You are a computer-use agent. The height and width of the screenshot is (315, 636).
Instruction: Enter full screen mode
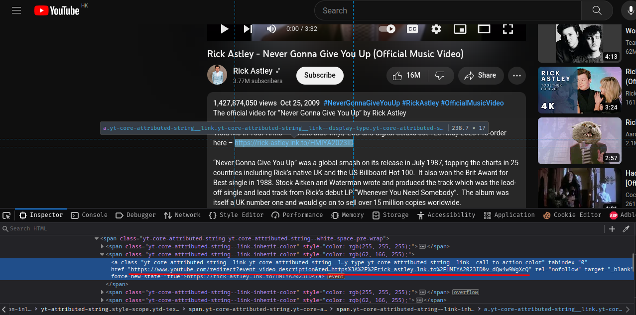click(508, 29)
